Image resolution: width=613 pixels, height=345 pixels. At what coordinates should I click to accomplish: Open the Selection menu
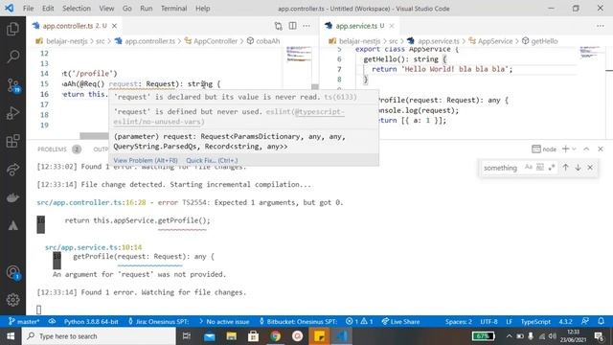click(77, 9)
